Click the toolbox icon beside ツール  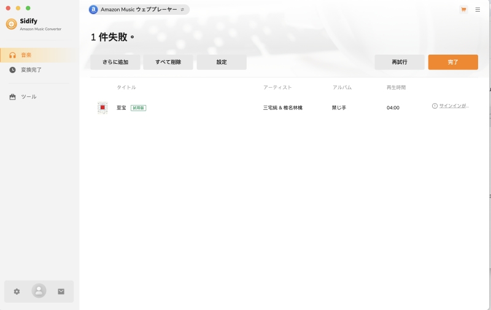pyautogui.click(x=12, y=97)
